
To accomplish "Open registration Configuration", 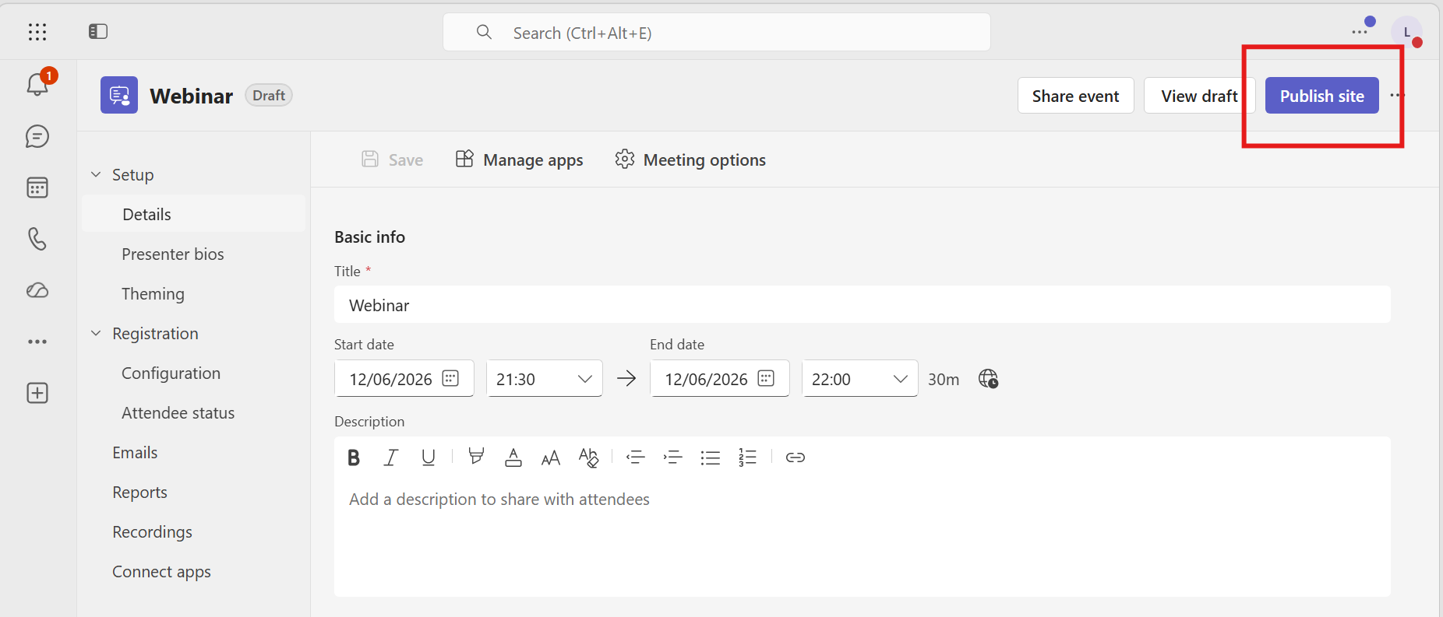I will tap(171, 373).
